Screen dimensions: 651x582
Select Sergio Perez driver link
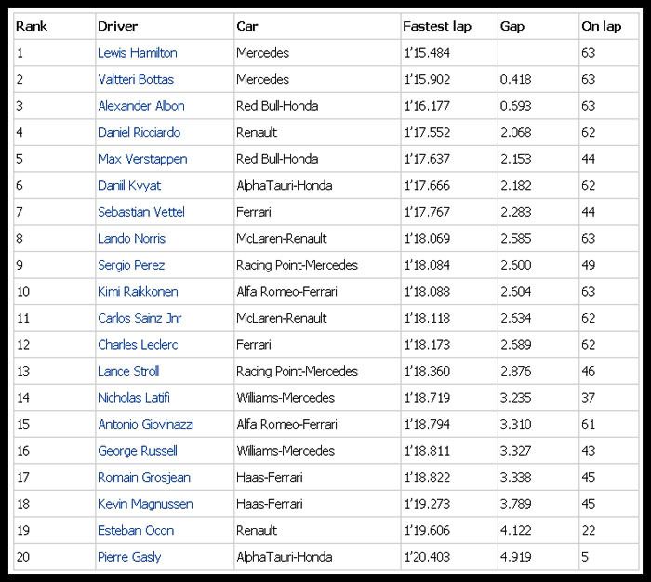tap(131, 266)
